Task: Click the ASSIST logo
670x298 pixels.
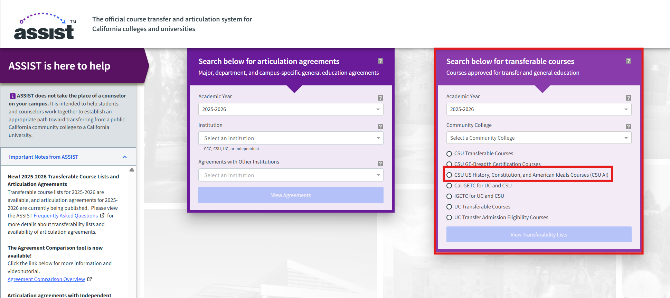Action: pyautogui.click(x=45, y=26)
